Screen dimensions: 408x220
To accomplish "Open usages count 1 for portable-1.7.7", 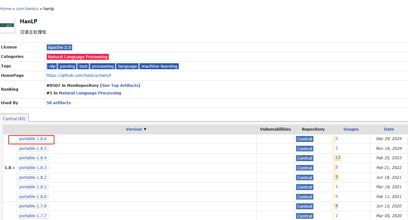I will (x=337, y=216).
